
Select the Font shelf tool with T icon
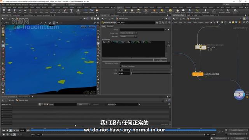tap(71, 11)
